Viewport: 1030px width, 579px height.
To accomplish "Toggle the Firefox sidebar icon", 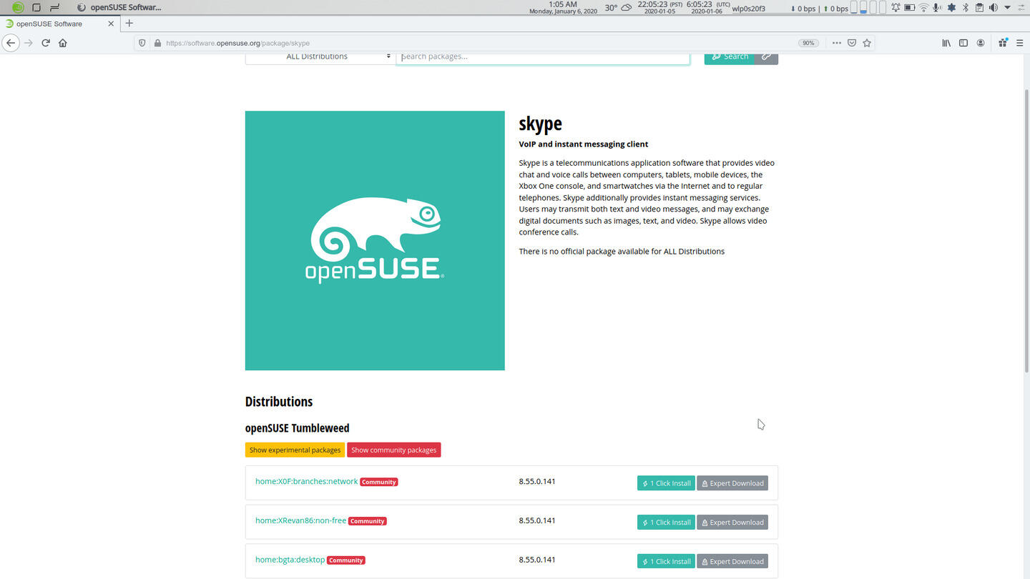I will click(x=963, y=43).
